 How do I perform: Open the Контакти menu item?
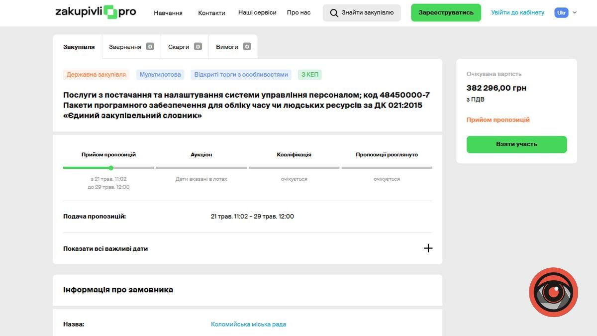click(x=211, y=13)
